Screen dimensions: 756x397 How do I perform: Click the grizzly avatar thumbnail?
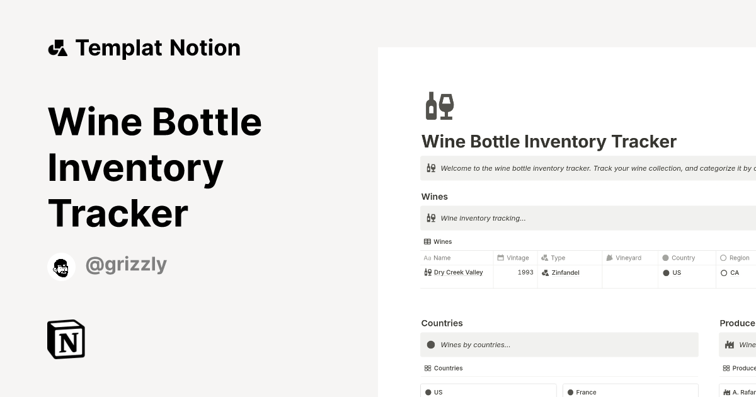61,266
